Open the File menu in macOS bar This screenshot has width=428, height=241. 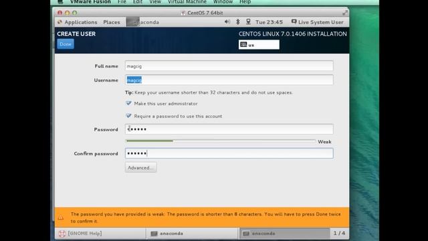[122, 2]
